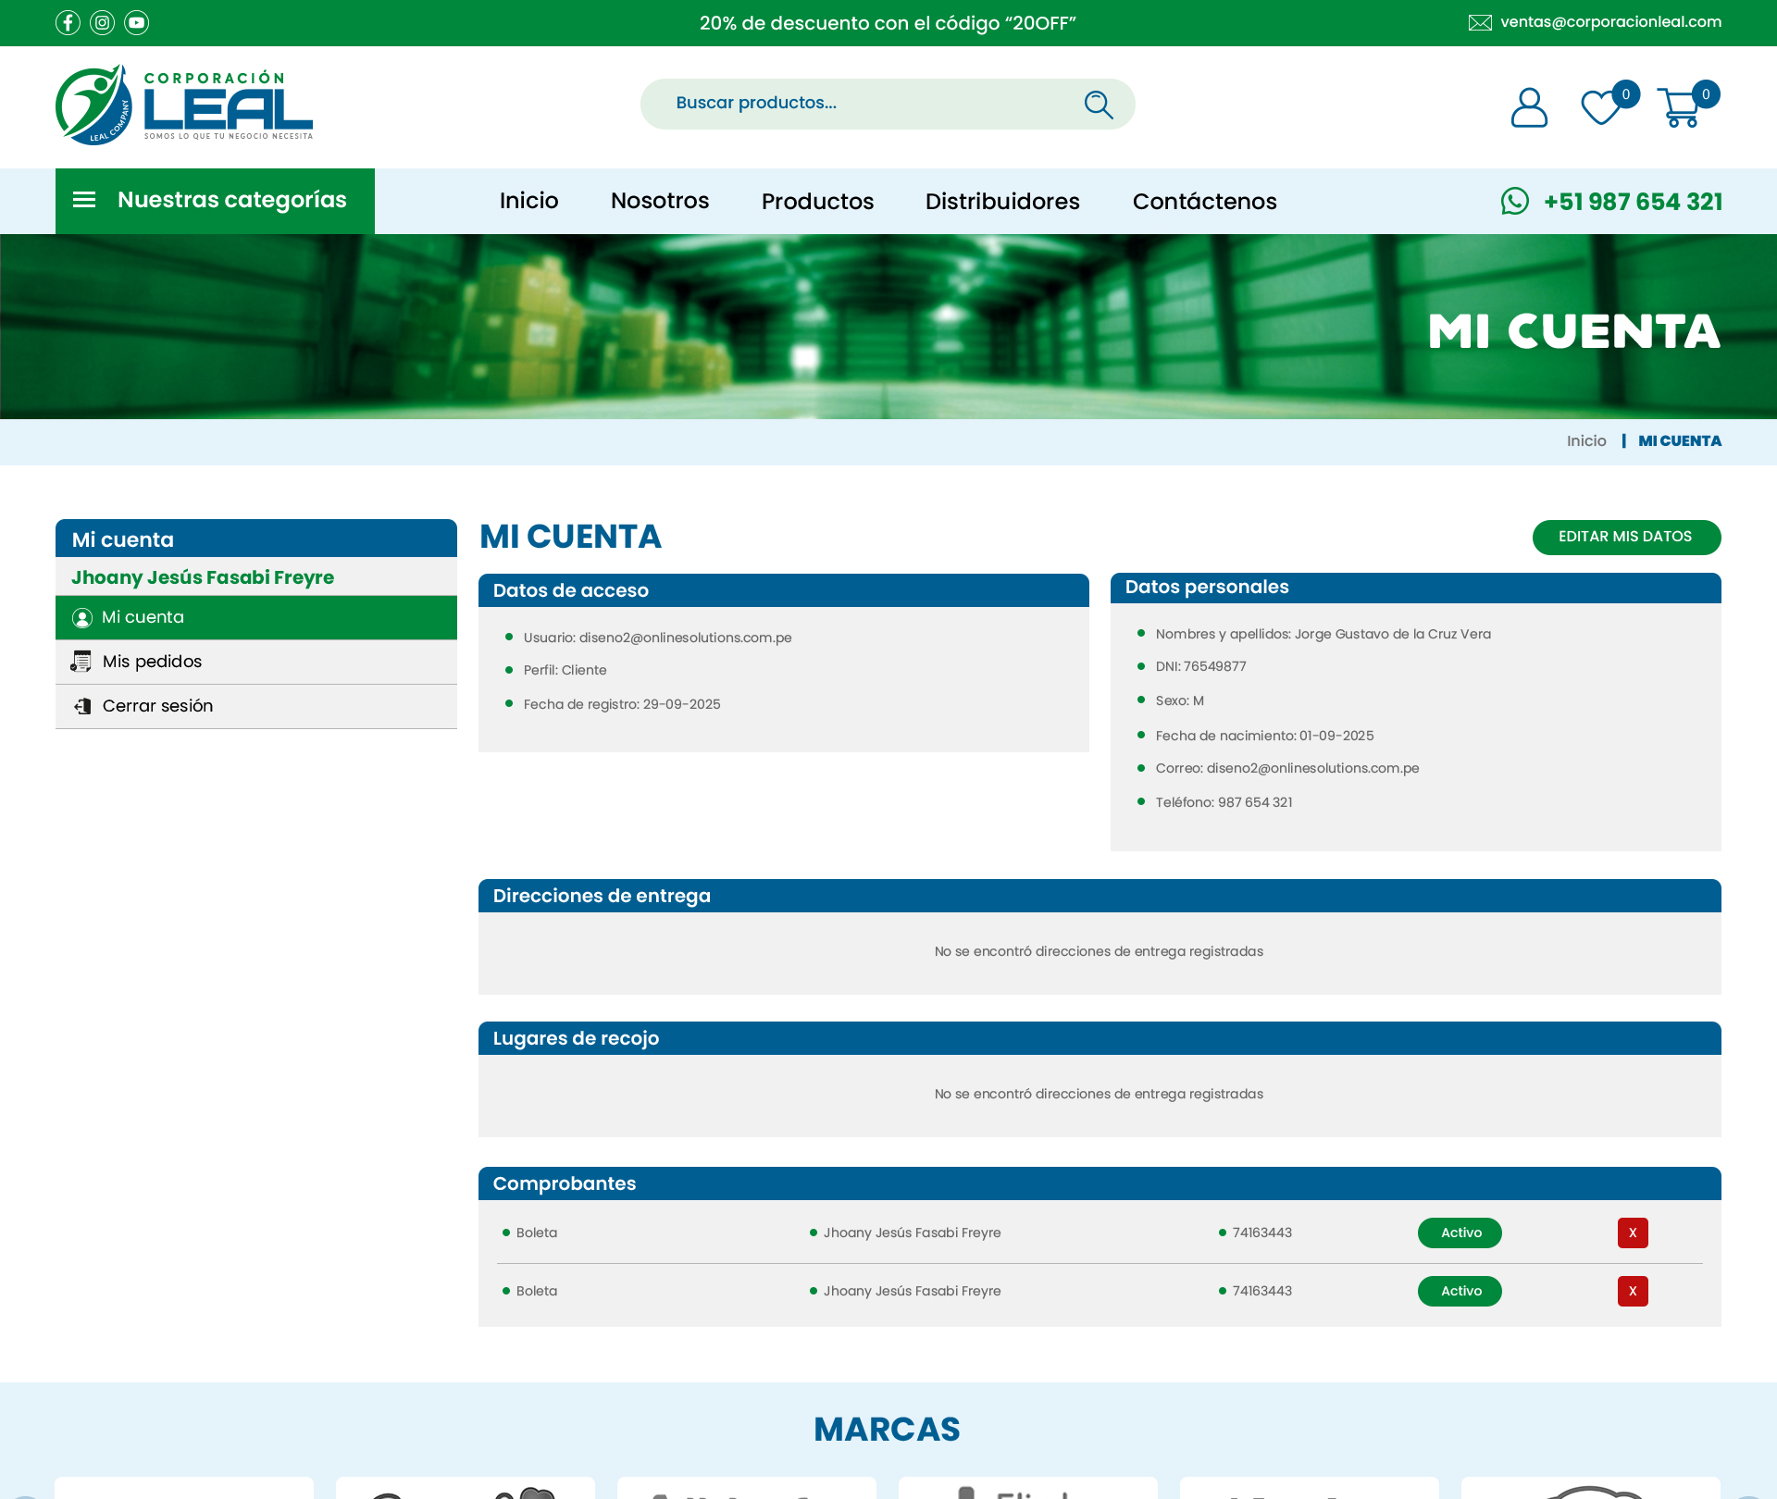Focus the Buscar productos search field
Viewport: 1777px width, 1499px height.
coord(861,104)
